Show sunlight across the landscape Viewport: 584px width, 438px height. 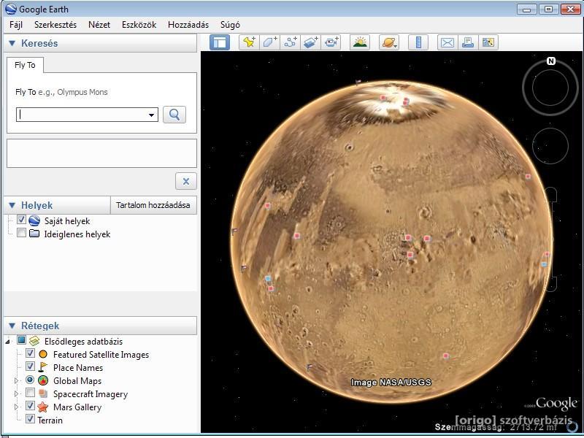[x=360, y=42]
